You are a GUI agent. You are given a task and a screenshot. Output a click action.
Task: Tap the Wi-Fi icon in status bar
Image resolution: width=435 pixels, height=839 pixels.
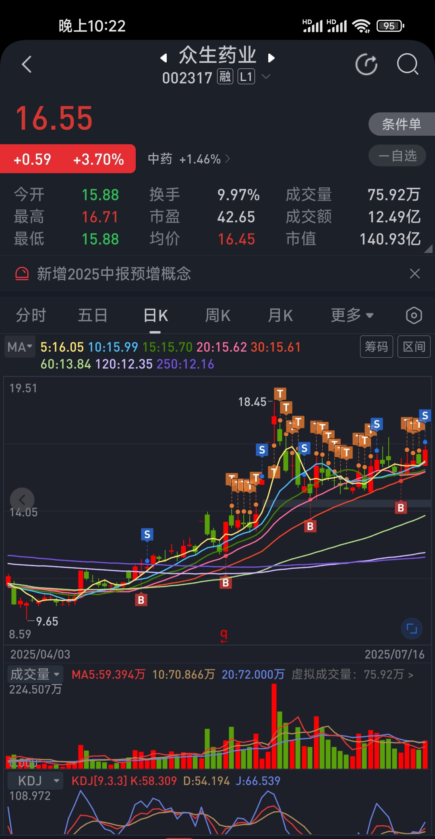point(361,26)
